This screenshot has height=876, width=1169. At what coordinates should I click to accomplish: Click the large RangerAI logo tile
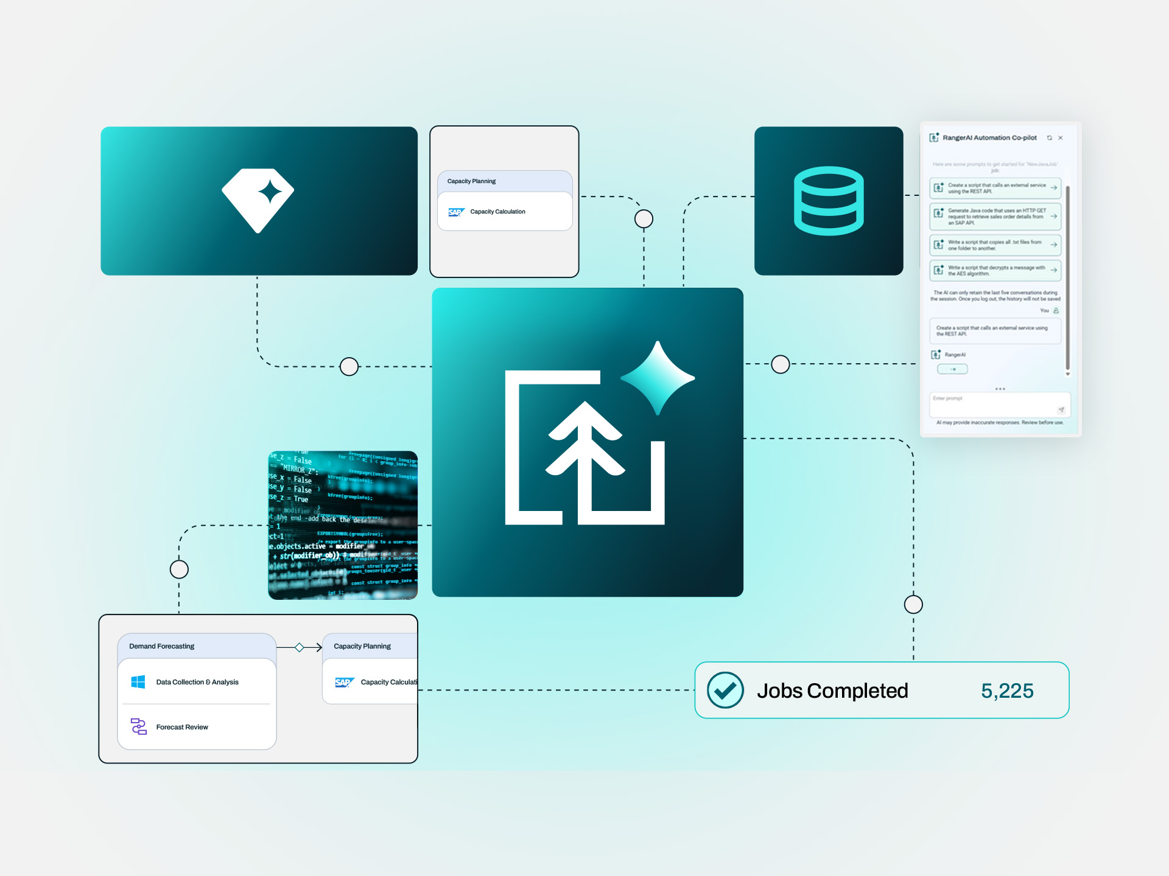[587, 442]
